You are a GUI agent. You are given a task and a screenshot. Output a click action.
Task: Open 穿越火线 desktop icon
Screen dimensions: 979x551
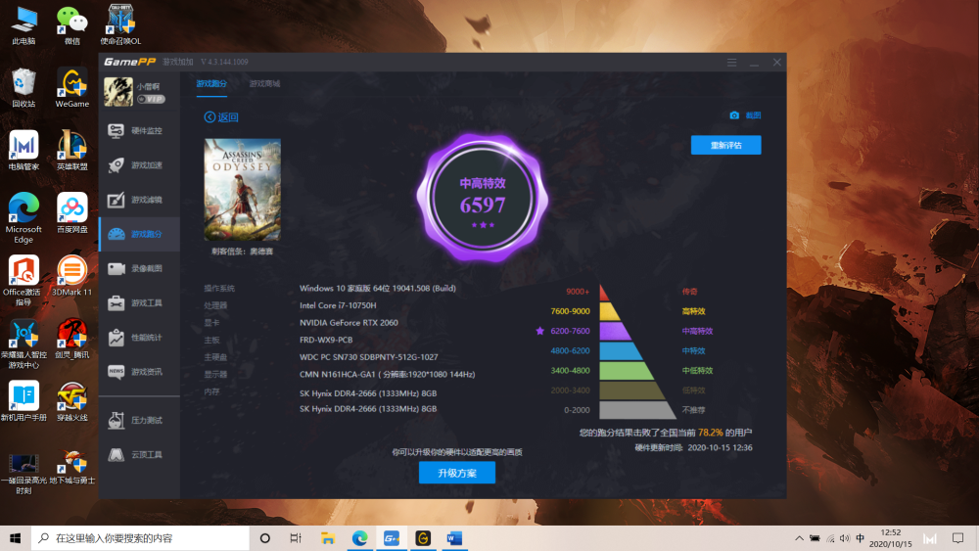point(71,401)
